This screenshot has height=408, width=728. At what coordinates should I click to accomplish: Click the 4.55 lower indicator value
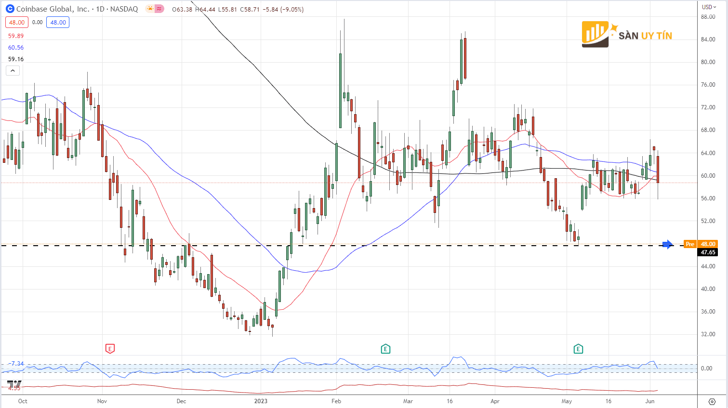click(14, 388)
